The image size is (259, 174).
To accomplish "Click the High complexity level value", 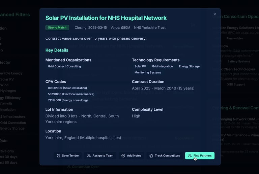I will (x=136, y=116).
